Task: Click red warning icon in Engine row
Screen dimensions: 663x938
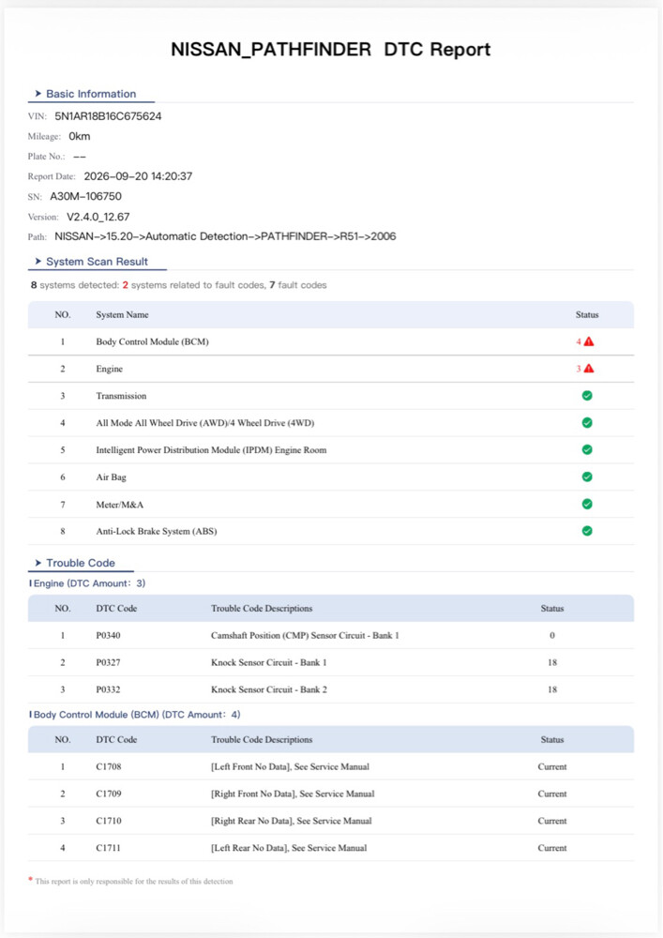Action: [x=589, y=369]
